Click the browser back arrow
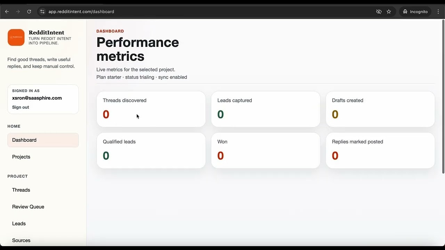Viewport: 445px width, 250px height. click(7, 11)
